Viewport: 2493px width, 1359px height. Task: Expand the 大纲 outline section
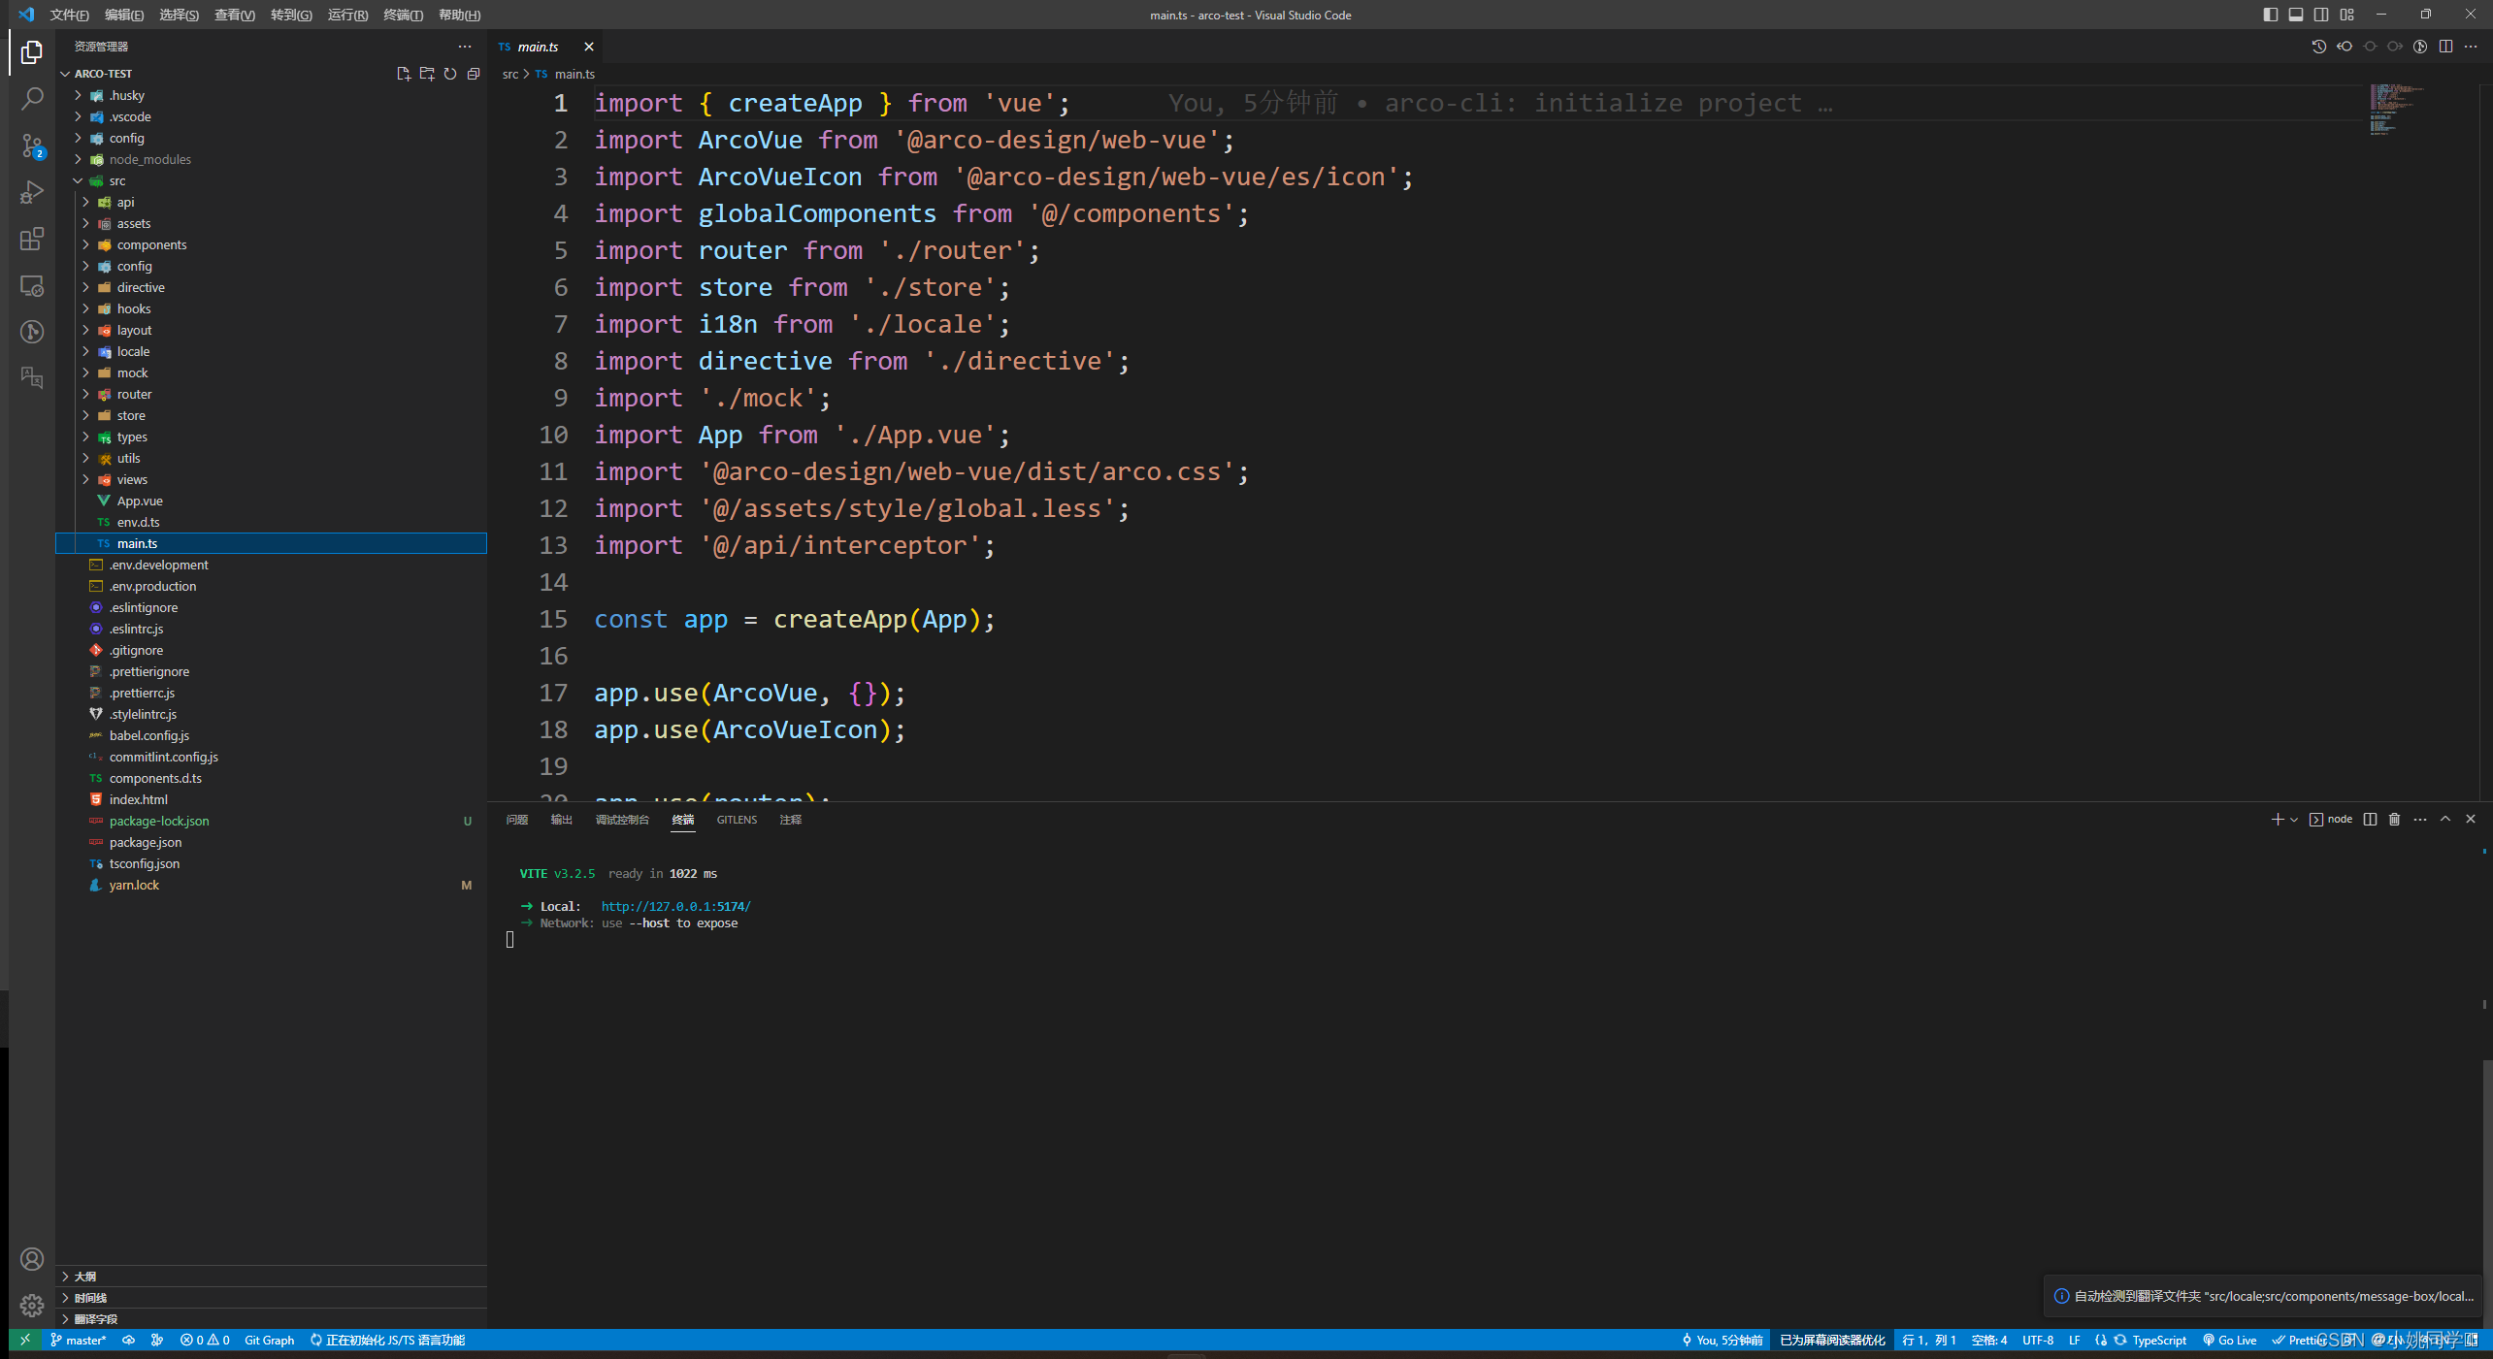[272, 1277]
